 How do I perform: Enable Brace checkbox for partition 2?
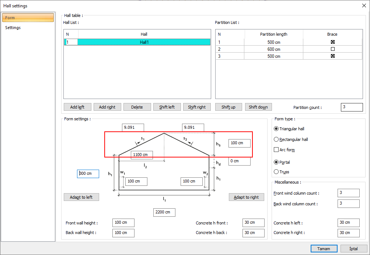pyautogui.click(x=332, y=49)
